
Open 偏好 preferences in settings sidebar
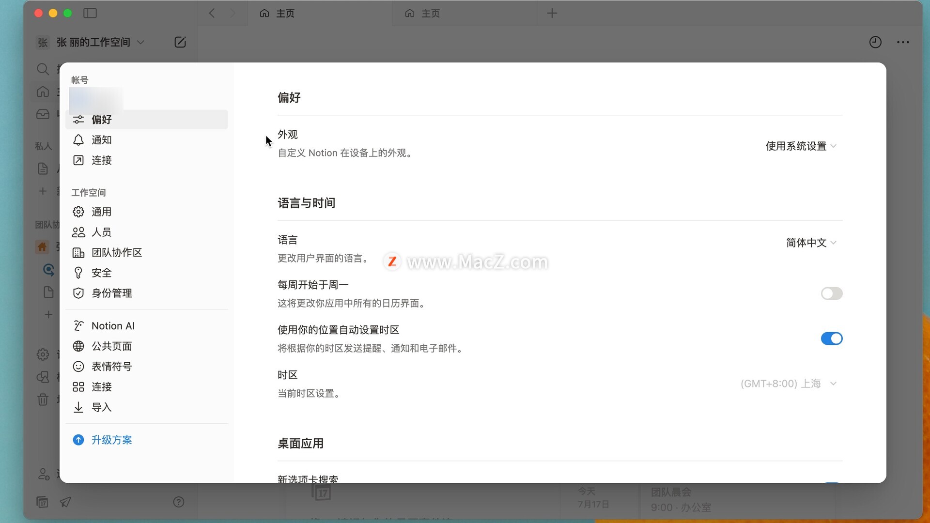tap(146, 120)
